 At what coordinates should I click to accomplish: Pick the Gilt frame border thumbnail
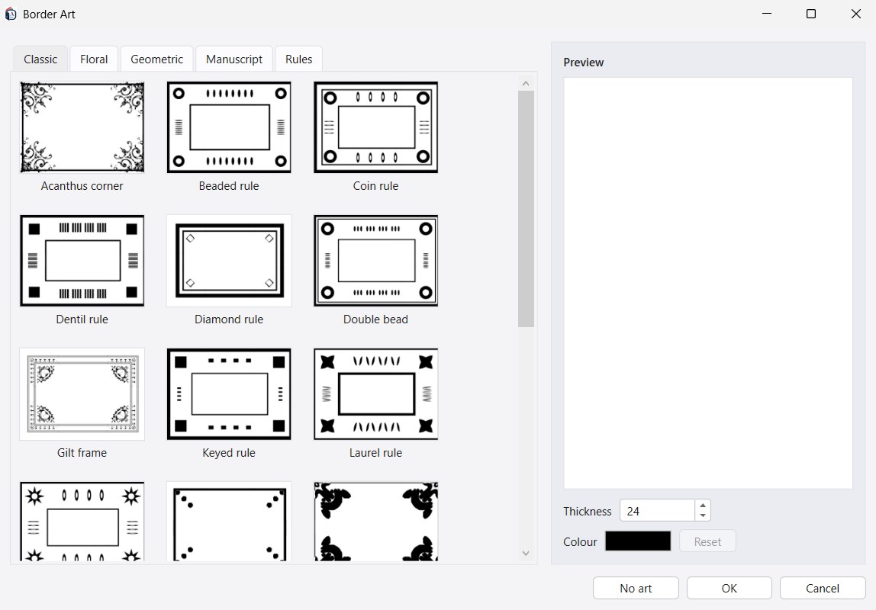click(x=82, y=394)
